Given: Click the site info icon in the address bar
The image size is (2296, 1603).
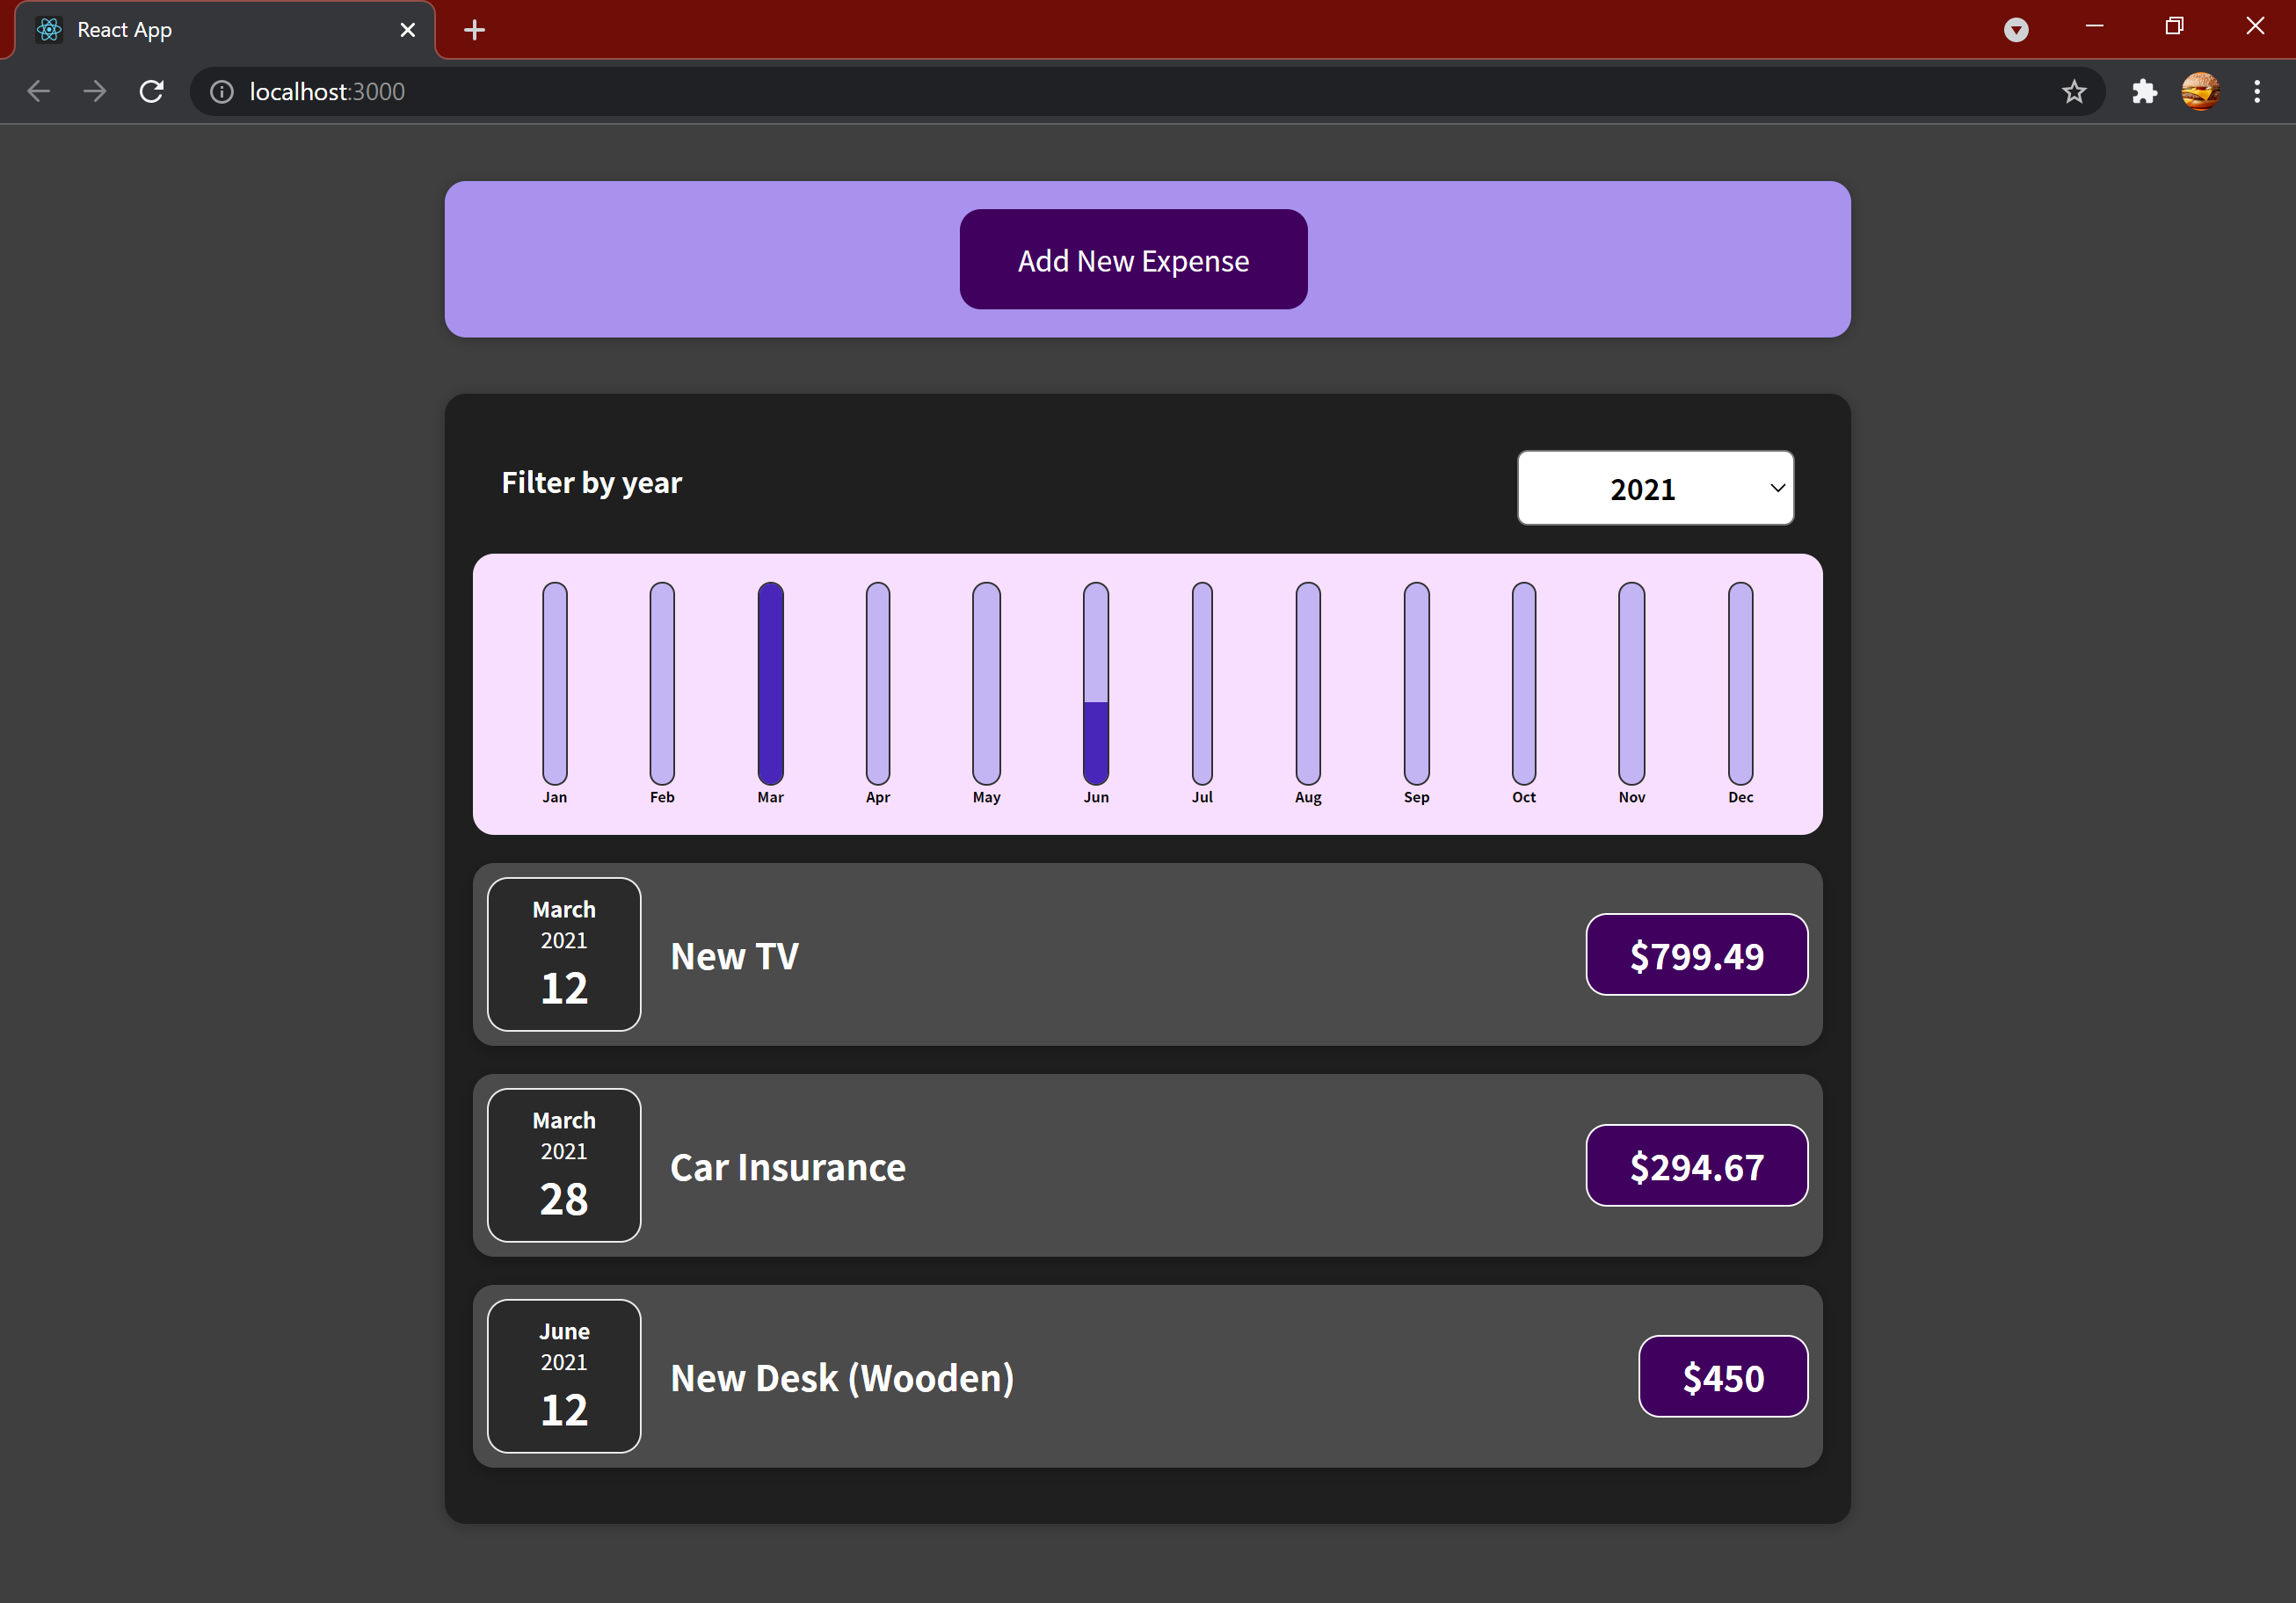Looking at the screenshot, I should coord(221,91).
